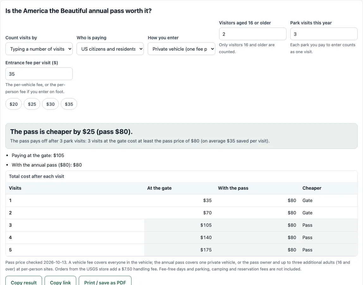Choose the $30 fee preset
Image resolution: width=363 pixels, height=285 pixels.
click(51, 104)
